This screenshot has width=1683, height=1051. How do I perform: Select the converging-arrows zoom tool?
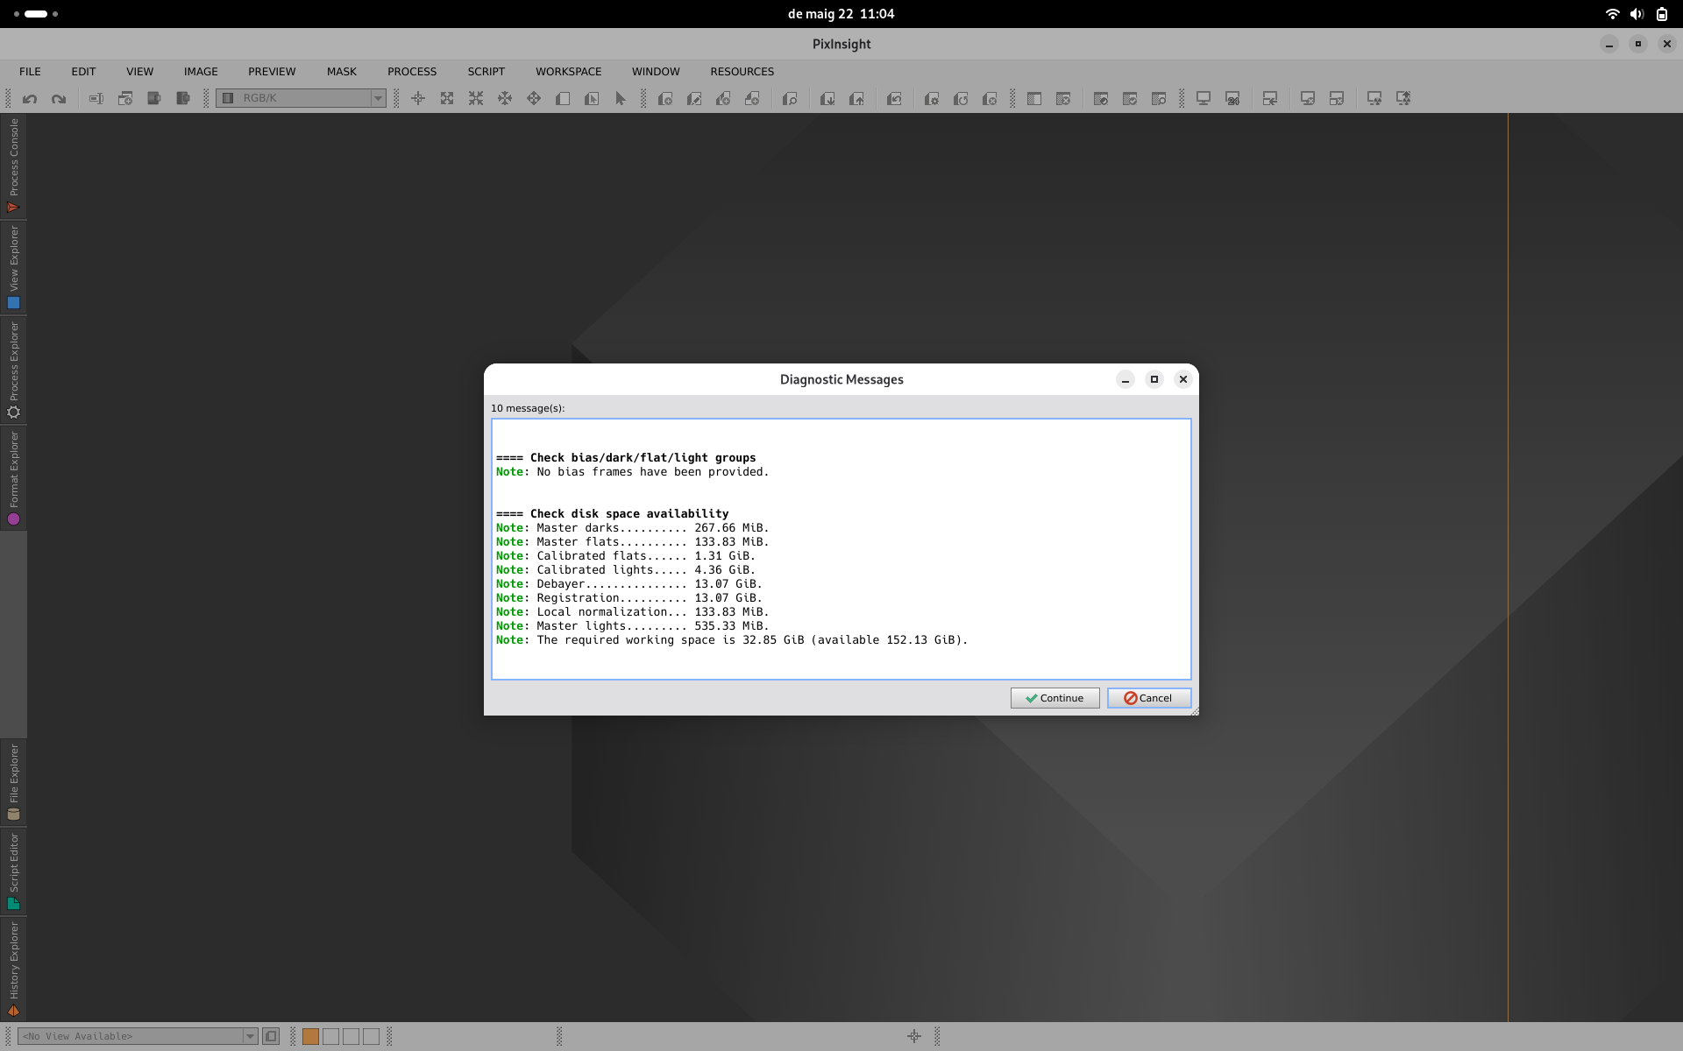476,99
